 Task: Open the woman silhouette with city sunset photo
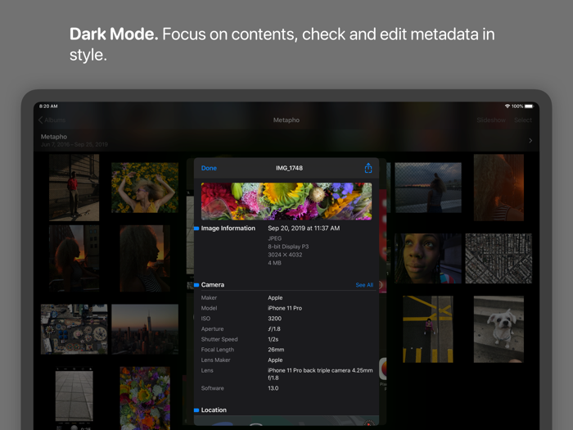(x=74, y=258)
